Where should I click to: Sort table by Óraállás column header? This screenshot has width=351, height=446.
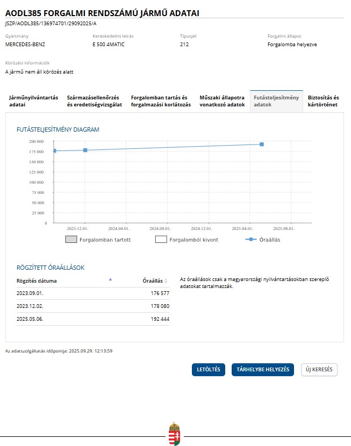(152, 281)
